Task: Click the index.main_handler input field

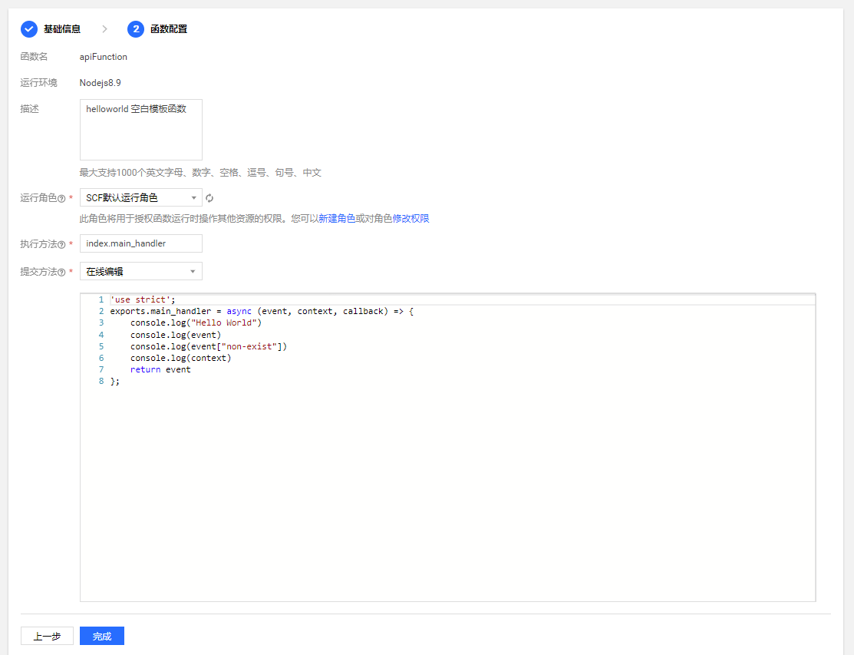Action: click(141, 243)
